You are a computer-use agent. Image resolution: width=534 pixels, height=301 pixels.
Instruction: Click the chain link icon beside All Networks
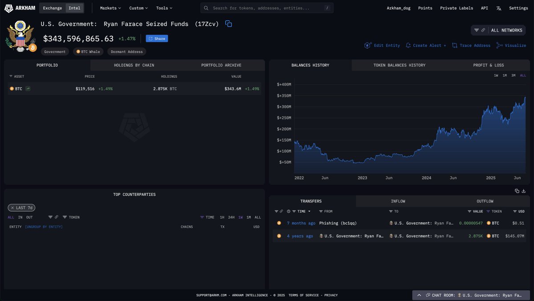point(483,30)
